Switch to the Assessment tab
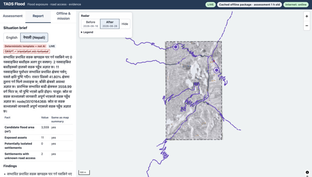The image size is (312, 177). point(12,16)
